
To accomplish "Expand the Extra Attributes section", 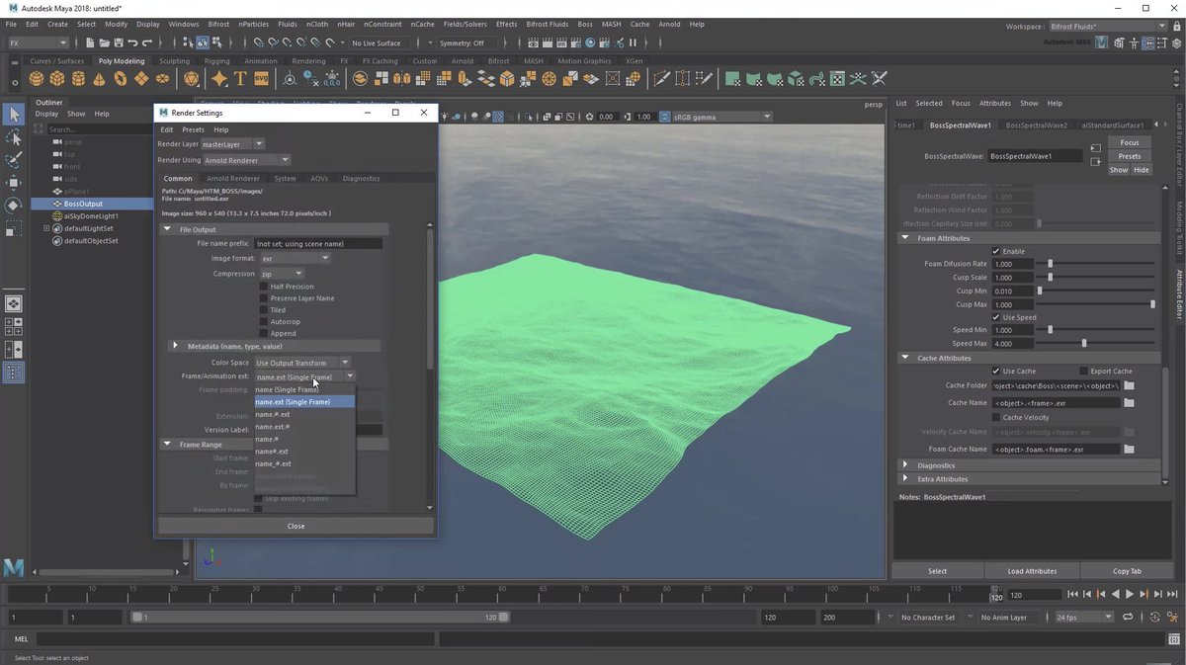I will coord(904,478).
